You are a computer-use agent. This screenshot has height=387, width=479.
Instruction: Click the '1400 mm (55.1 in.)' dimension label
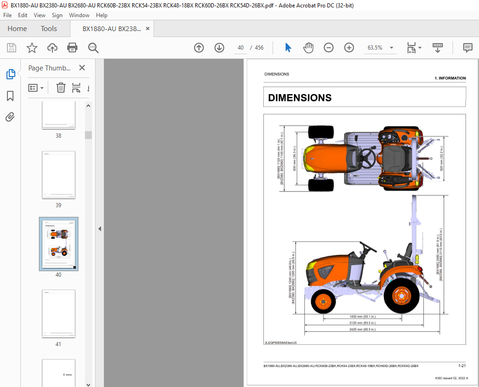(x=362, y=317)
